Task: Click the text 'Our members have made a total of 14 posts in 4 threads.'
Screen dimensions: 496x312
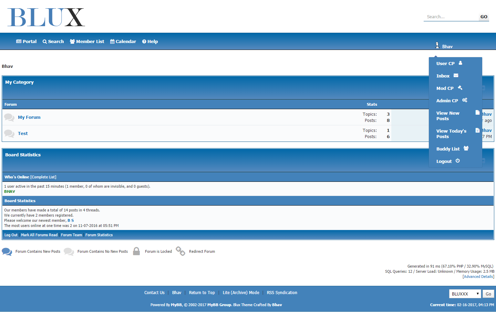Action: tap(52, 210)
